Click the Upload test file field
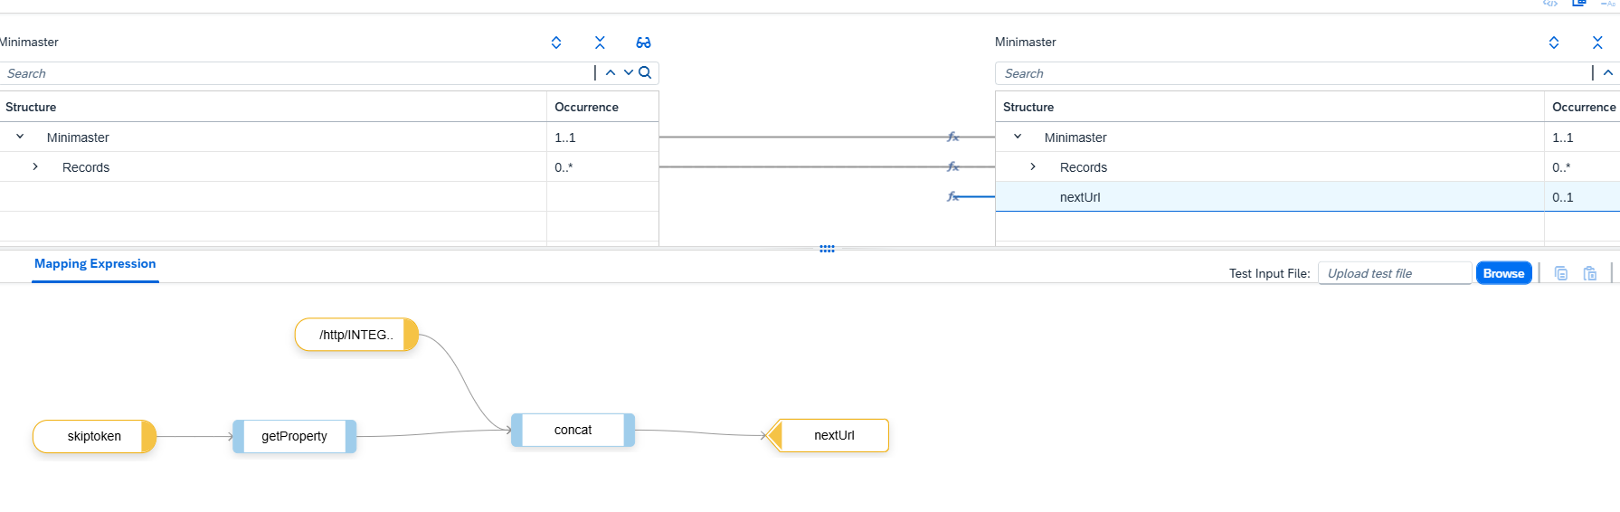The width and height of the screenshot is (1620, 512). [1395, 273]
